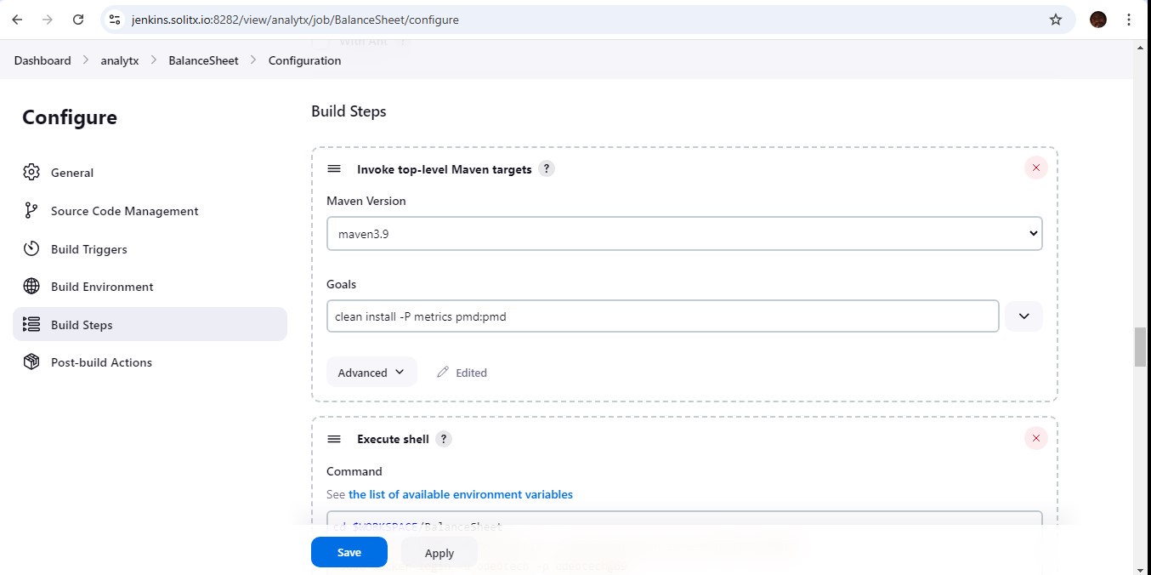1151x575 pixels.
Task: Remove the Maven targets build step
Action: click(1035, 168)
